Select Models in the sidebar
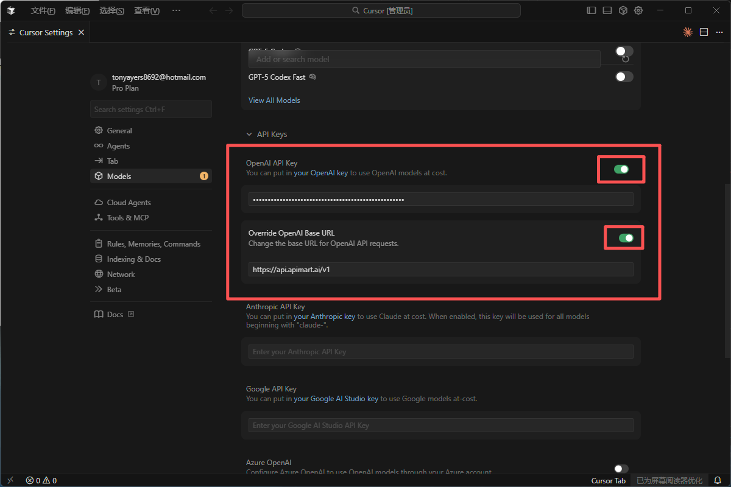Image resolution: width=731 pixels, height=487 pixels. tap(151, 176)
